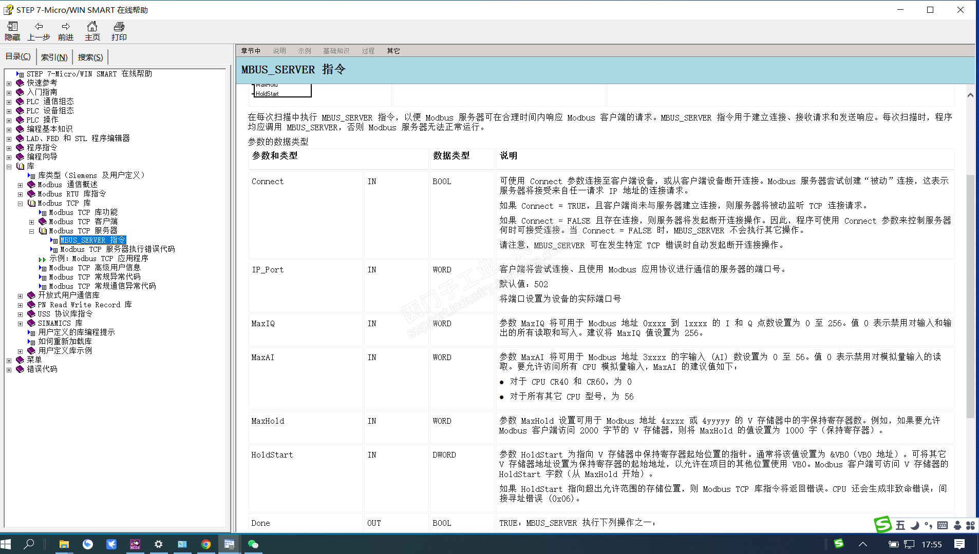Viewport: 979px width, 554px height.
Task: Collapse the 库 tree node
Action: [x=9, y=166]
